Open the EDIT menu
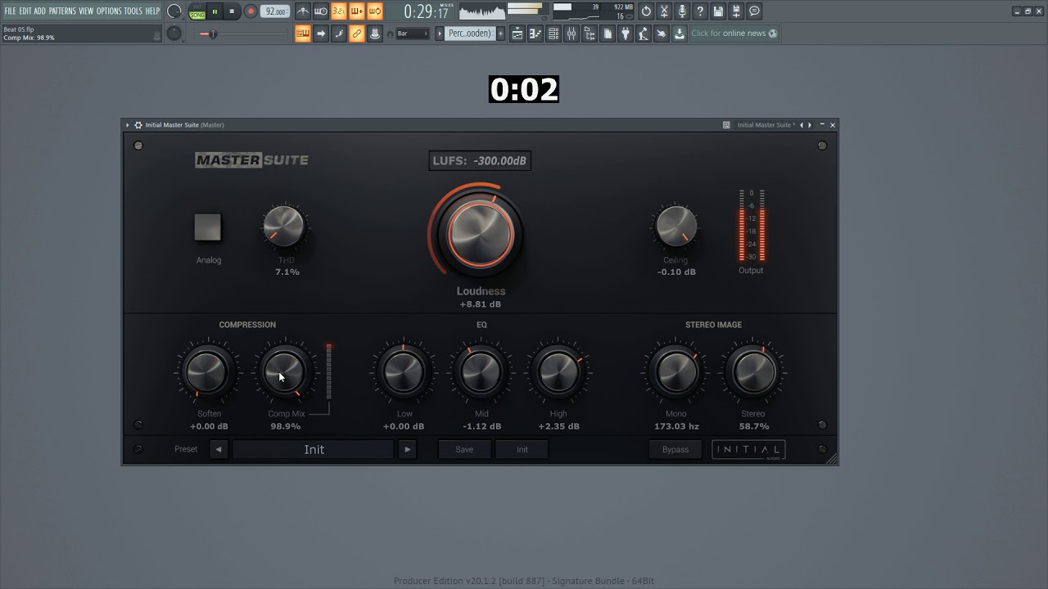Screen dimensions: 1048x589 tap(25, 11)
